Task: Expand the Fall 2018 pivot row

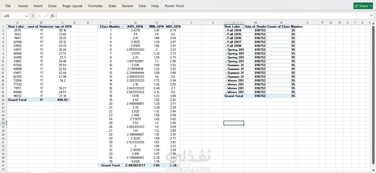Action: pyautogui.click(x=226, y=46)
